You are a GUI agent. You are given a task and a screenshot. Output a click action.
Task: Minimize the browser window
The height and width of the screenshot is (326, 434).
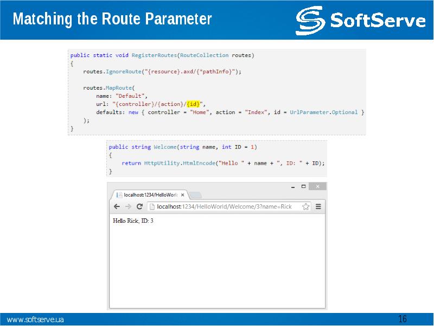(x=293, y=186)
